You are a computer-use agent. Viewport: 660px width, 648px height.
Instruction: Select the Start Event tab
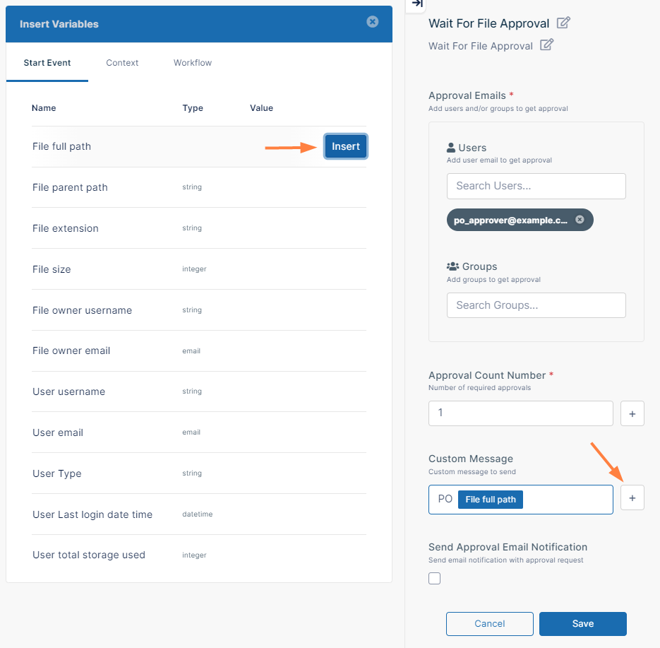pos(47,63)
